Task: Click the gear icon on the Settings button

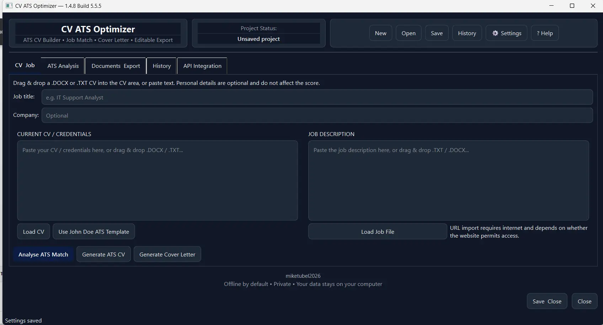Action: click(495, 33)
